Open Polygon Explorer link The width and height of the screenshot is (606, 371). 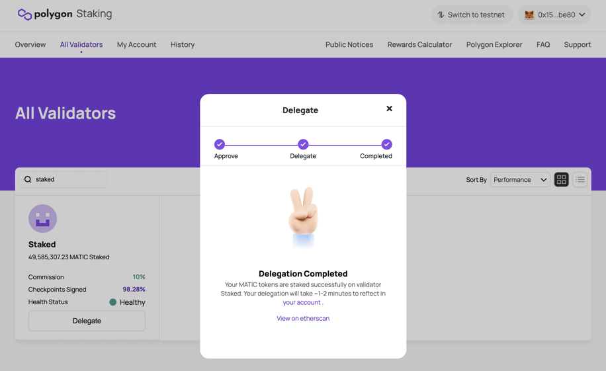[494, 44]
